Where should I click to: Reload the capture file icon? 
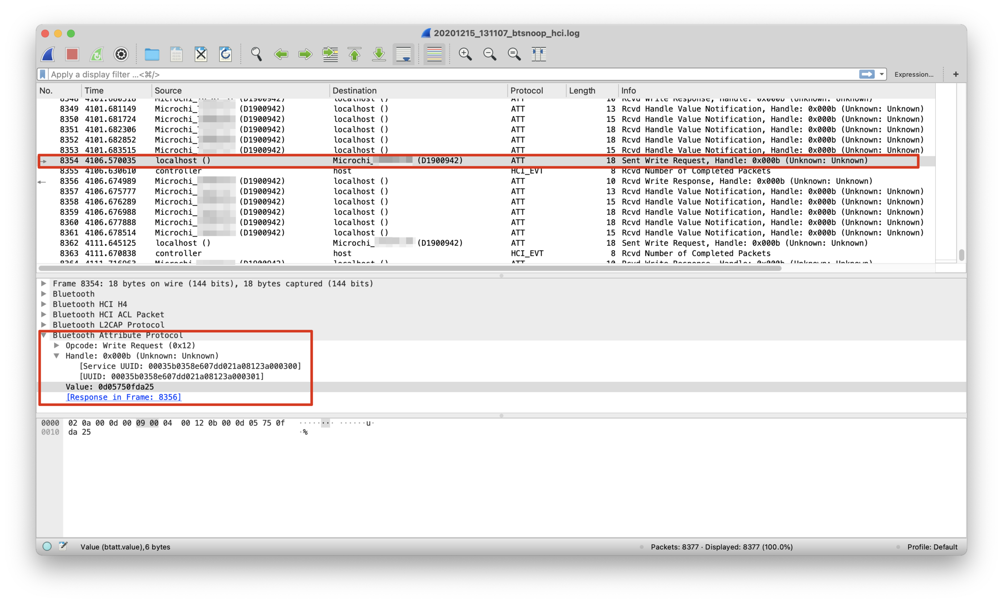click(x=225, y=54)
